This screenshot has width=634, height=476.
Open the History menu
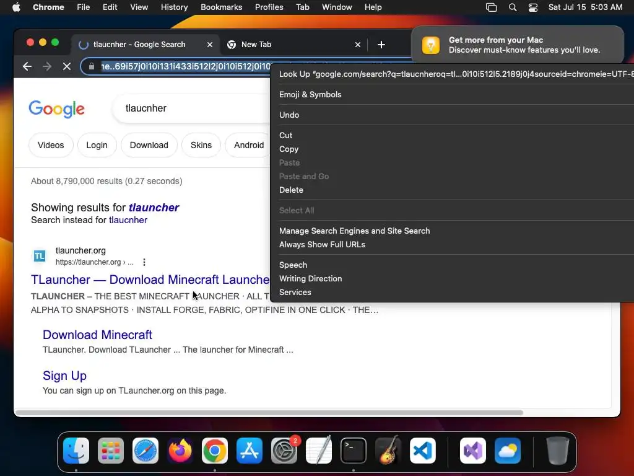point(174,7)
